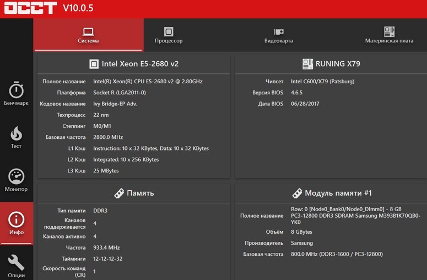Click the timings value 12-12-12-32
The width and height of the screenshot is (427, 280).
click(108, 259)
